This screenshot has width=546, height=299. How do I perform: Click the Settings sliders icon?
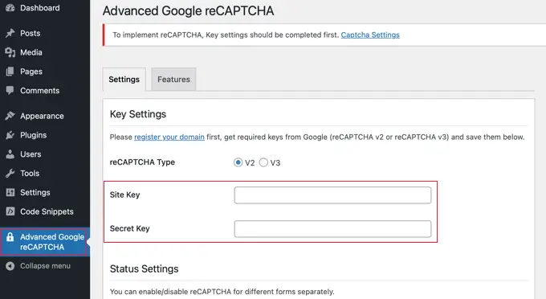tap(10, 192)
